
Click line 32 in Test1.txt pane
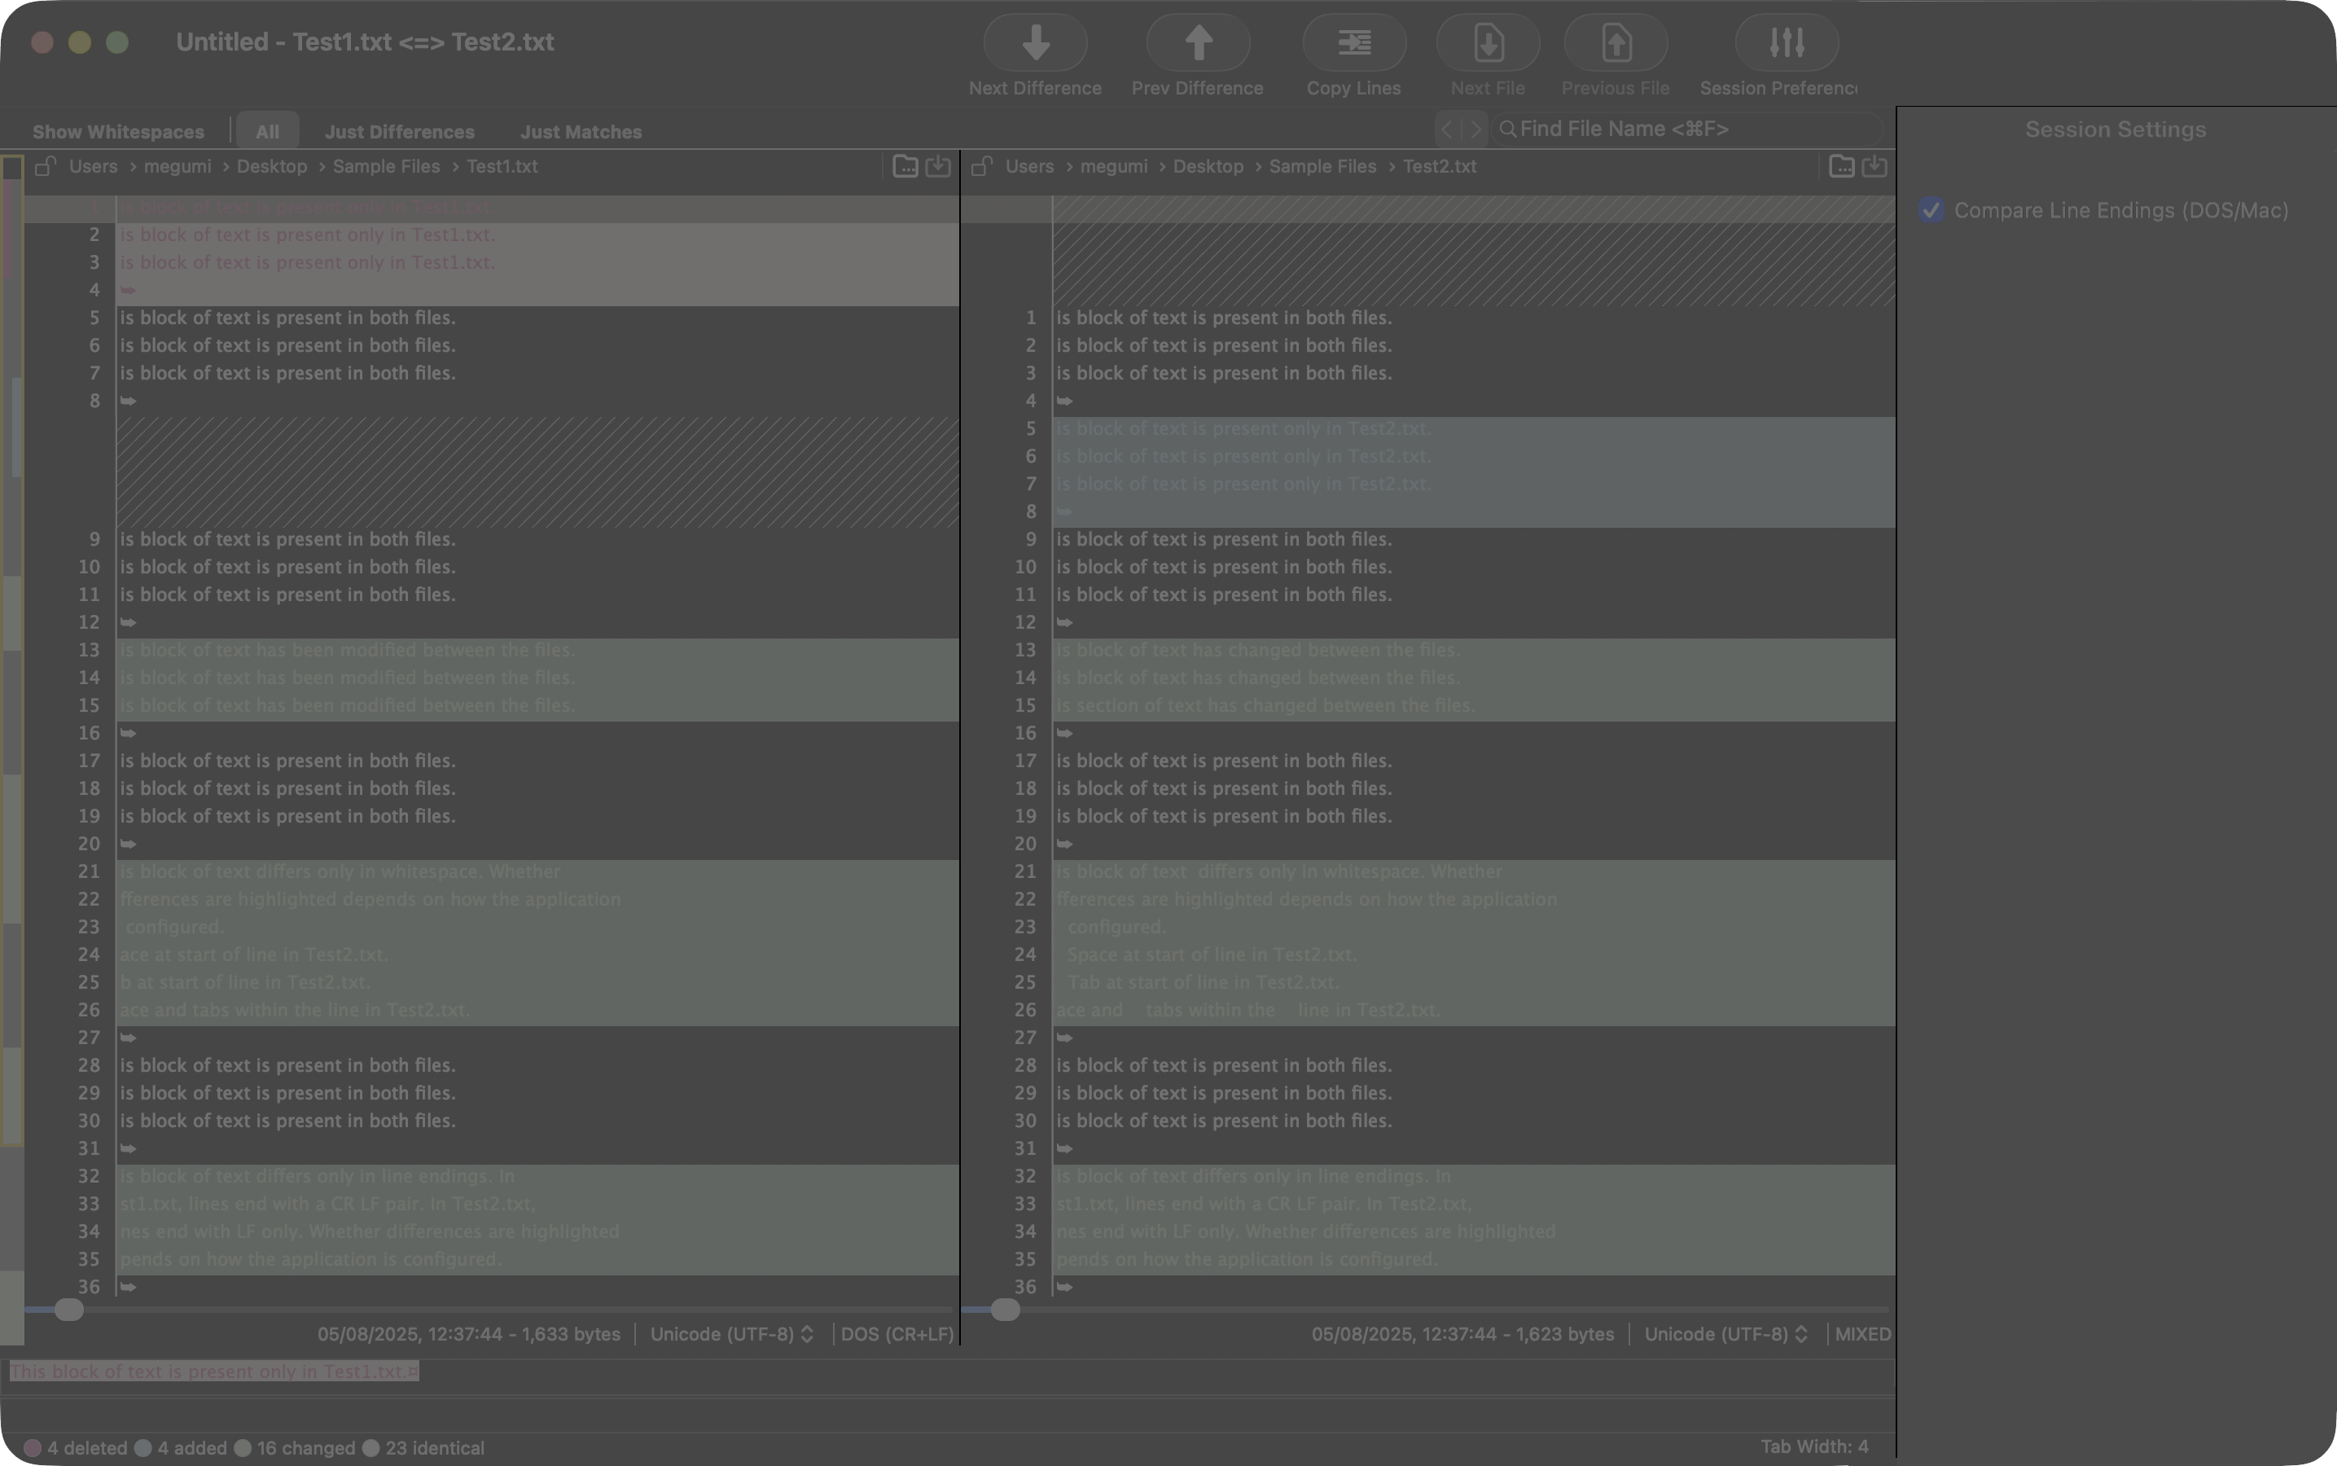[x=538, y=1176]
